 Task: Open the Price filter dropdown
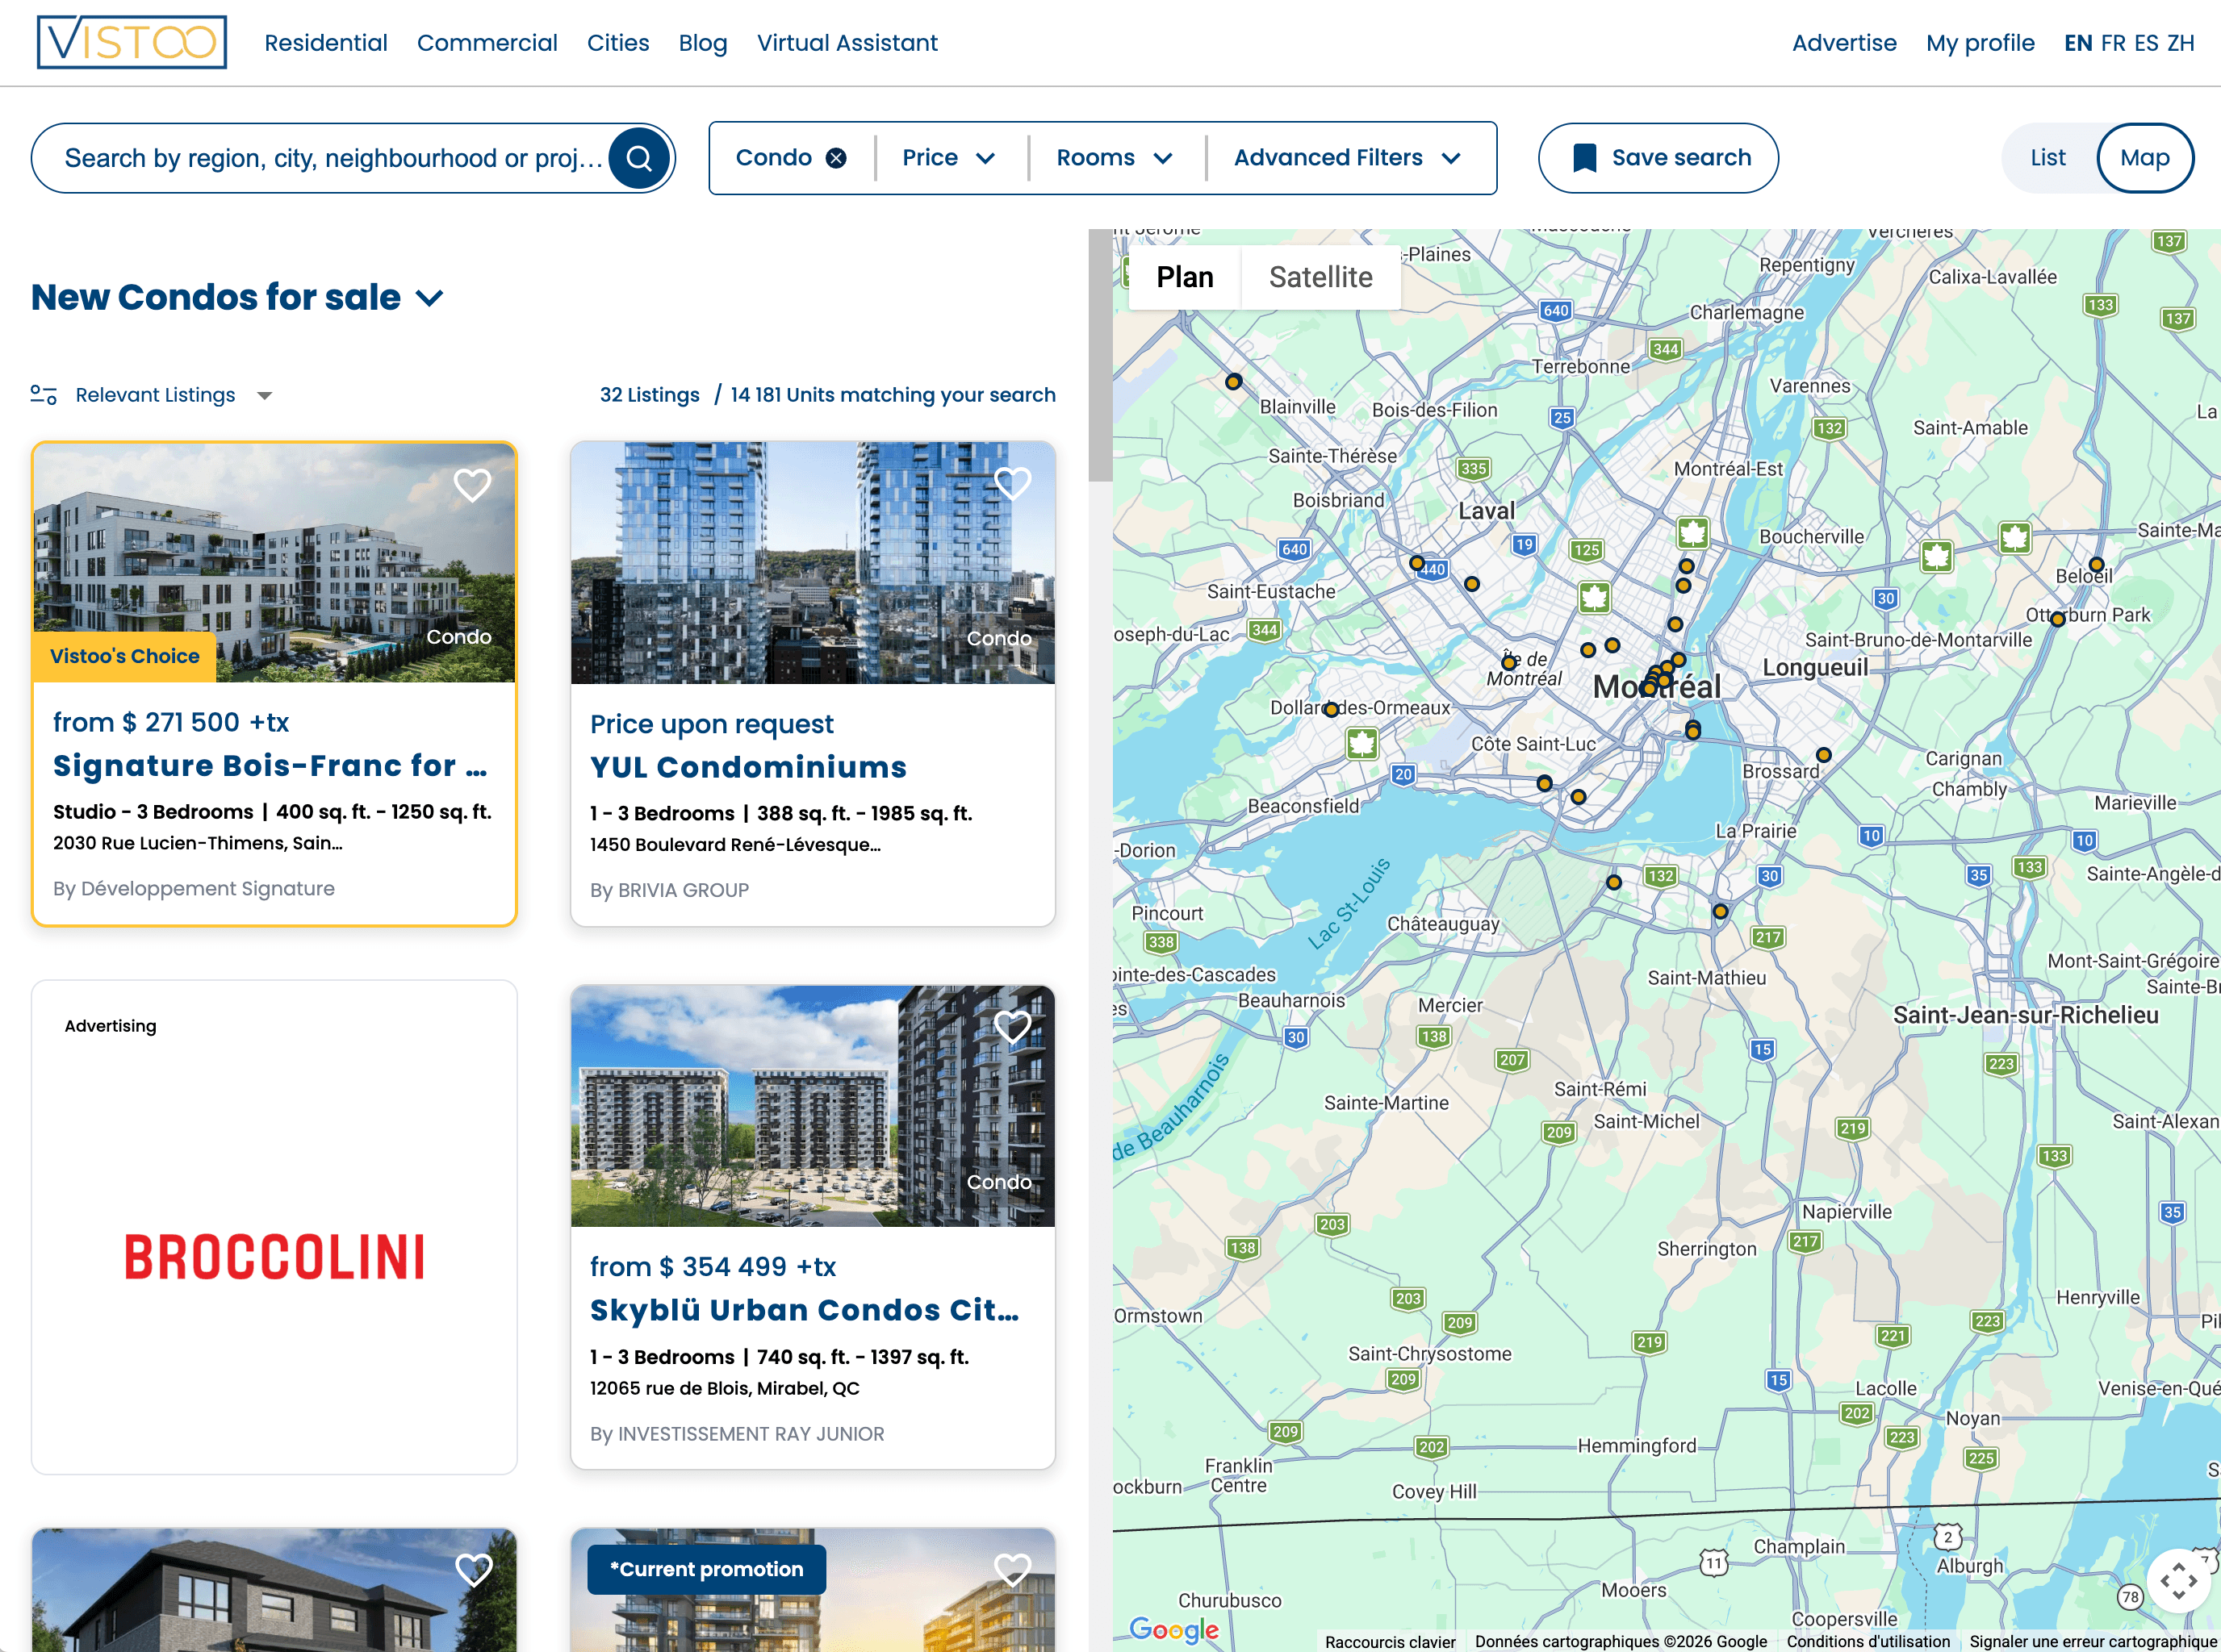948,157
